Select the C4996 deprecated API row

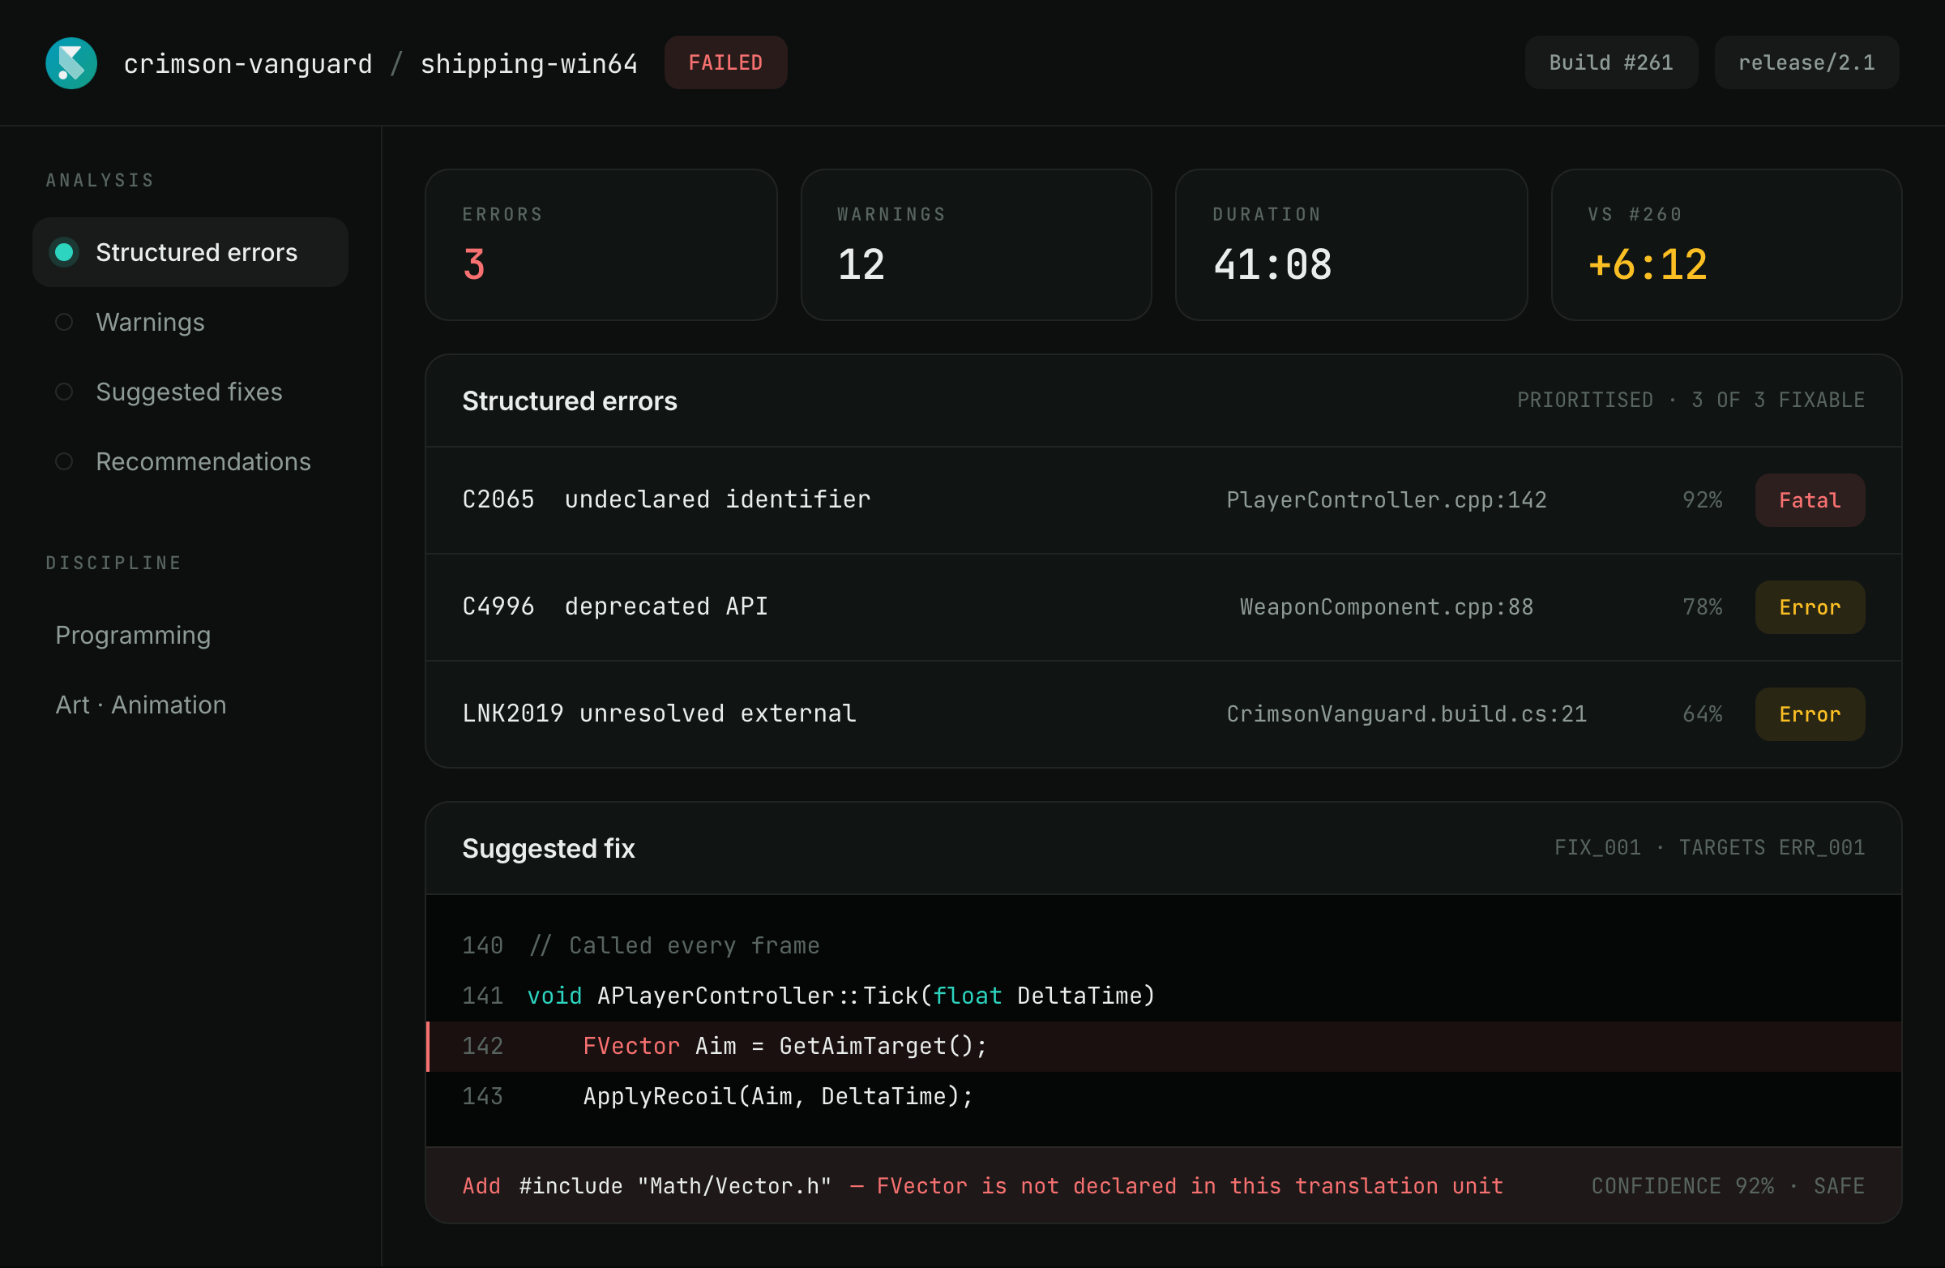(1164, 607)
